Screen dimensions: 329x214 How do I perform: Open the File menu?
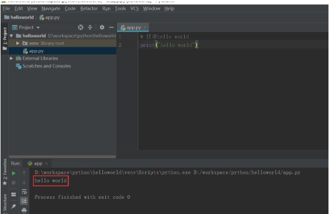point(7,9)
